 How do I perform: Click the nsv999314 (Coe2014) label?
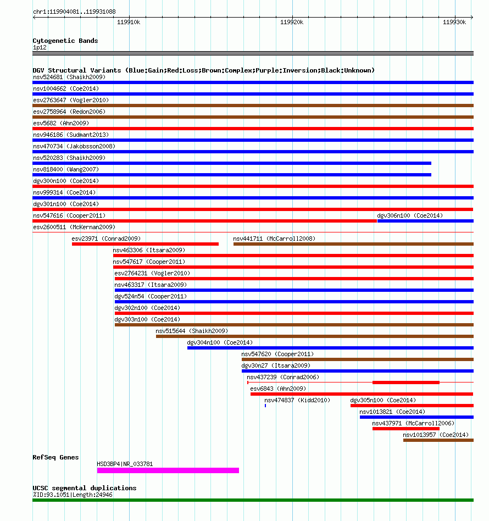64,193
